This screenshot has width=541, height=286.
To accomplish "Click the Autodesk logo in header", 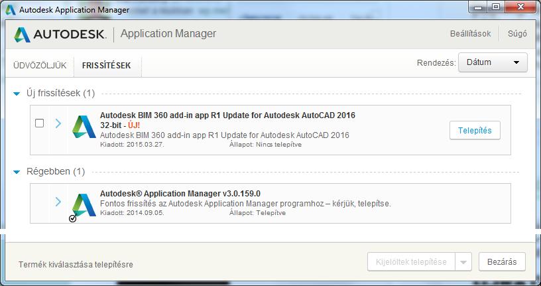I will 60,35.
